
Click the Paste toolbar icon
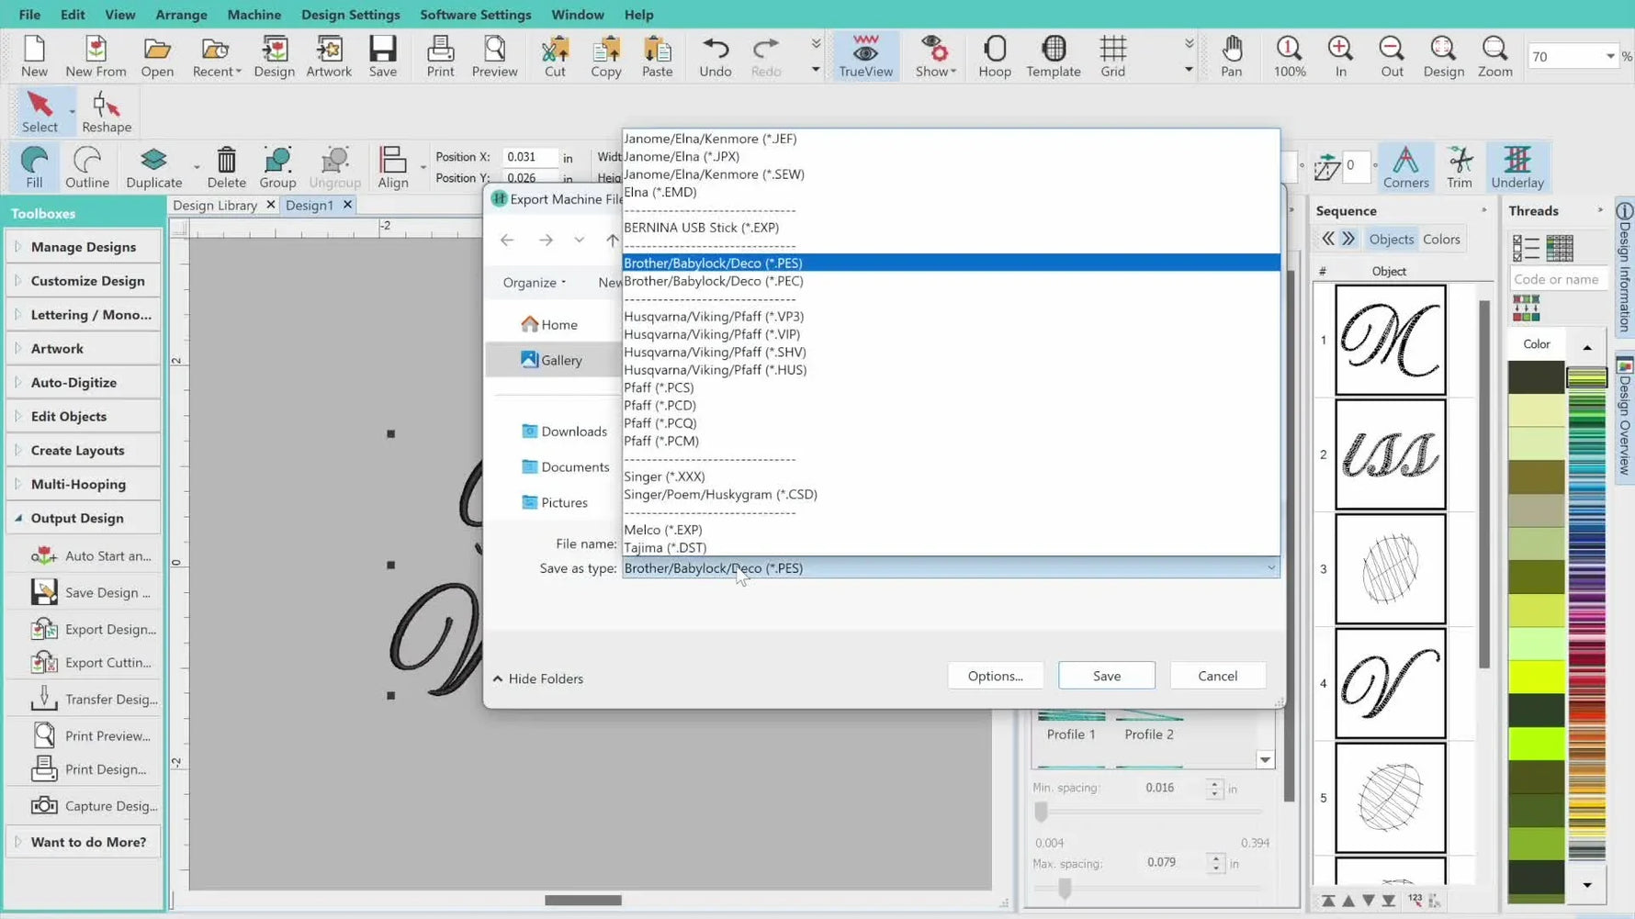pyautogui.click(x=657, y=56)
